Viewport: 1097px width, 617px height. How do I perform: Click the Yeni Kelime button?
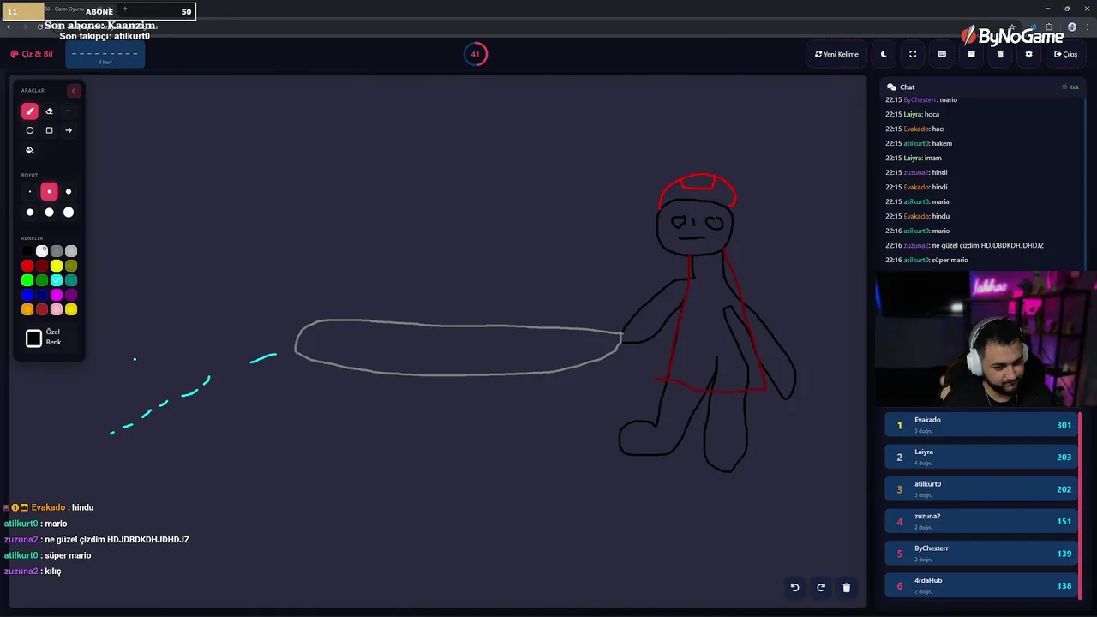pos(836,54)
